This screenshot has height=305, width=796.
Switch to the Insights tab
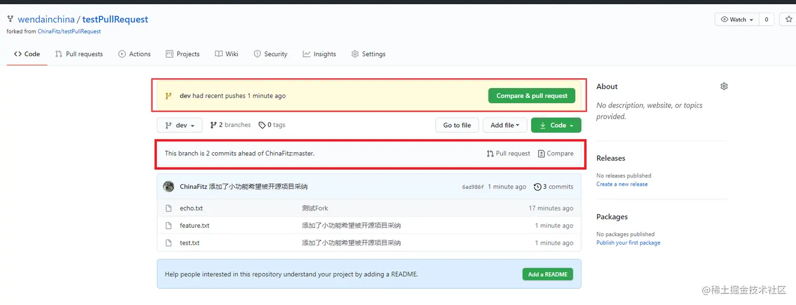(319, 54)
